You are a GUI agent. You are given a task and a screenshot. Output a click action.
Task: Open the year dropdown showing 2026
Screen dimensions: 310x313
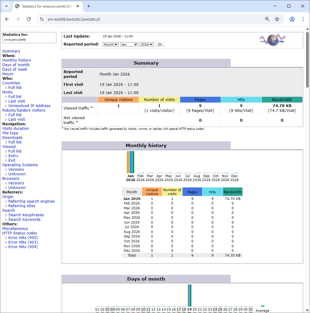pyautogui.click(x=147, y=44)
